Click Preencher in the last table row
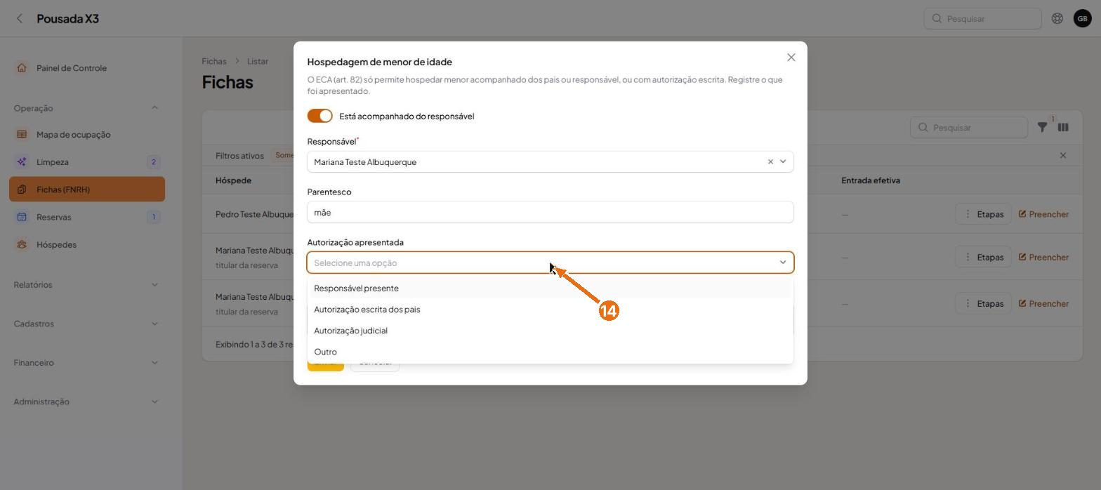1101x490 pixels. coord(1043,303)
